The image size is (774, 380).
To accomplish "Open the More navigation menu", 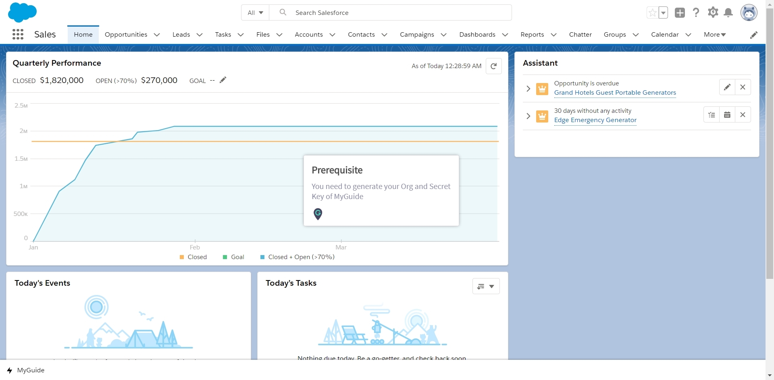I will coord(715,35).
